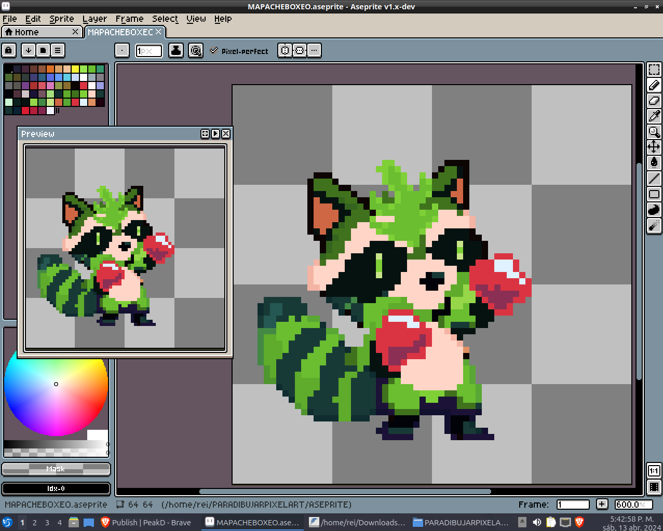Viewport: 663px width, 531px height.
Task: Select the orange palette swatch
Action: tap(50, 69)
